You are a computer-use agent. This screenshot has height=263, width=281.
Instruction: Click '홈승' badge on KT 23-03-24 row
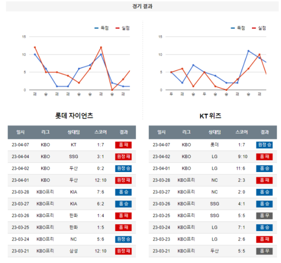point(264,227)
